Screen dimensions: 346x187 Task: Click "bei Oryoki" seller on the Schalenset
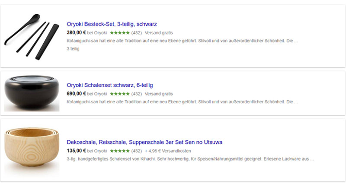(97, 94)
